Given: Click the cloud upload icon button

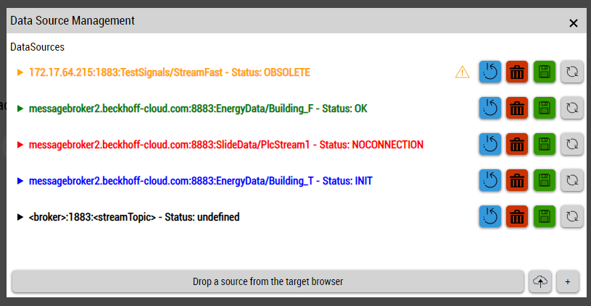Looking at the screenshot, I should pos(539,281).
